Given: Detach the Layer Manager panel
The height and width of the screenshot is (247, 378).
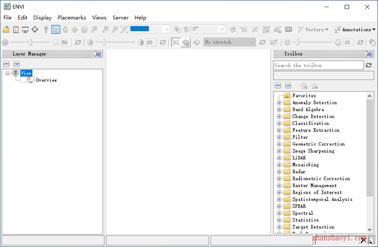Looking at the screenshot, I should [97, 54].
